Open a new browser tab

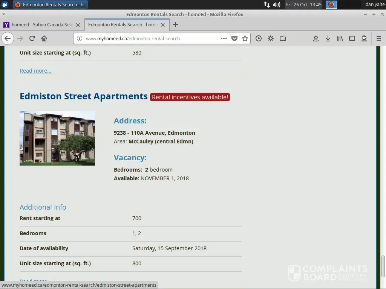click(175, 25)
